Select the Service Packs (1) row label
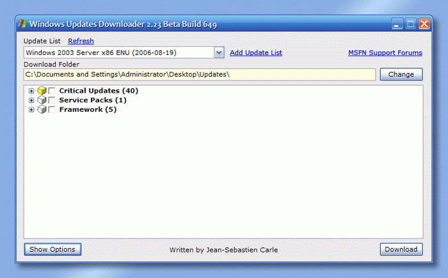The image size is (448, 278). pyautogui.click(x=93, y=100)
